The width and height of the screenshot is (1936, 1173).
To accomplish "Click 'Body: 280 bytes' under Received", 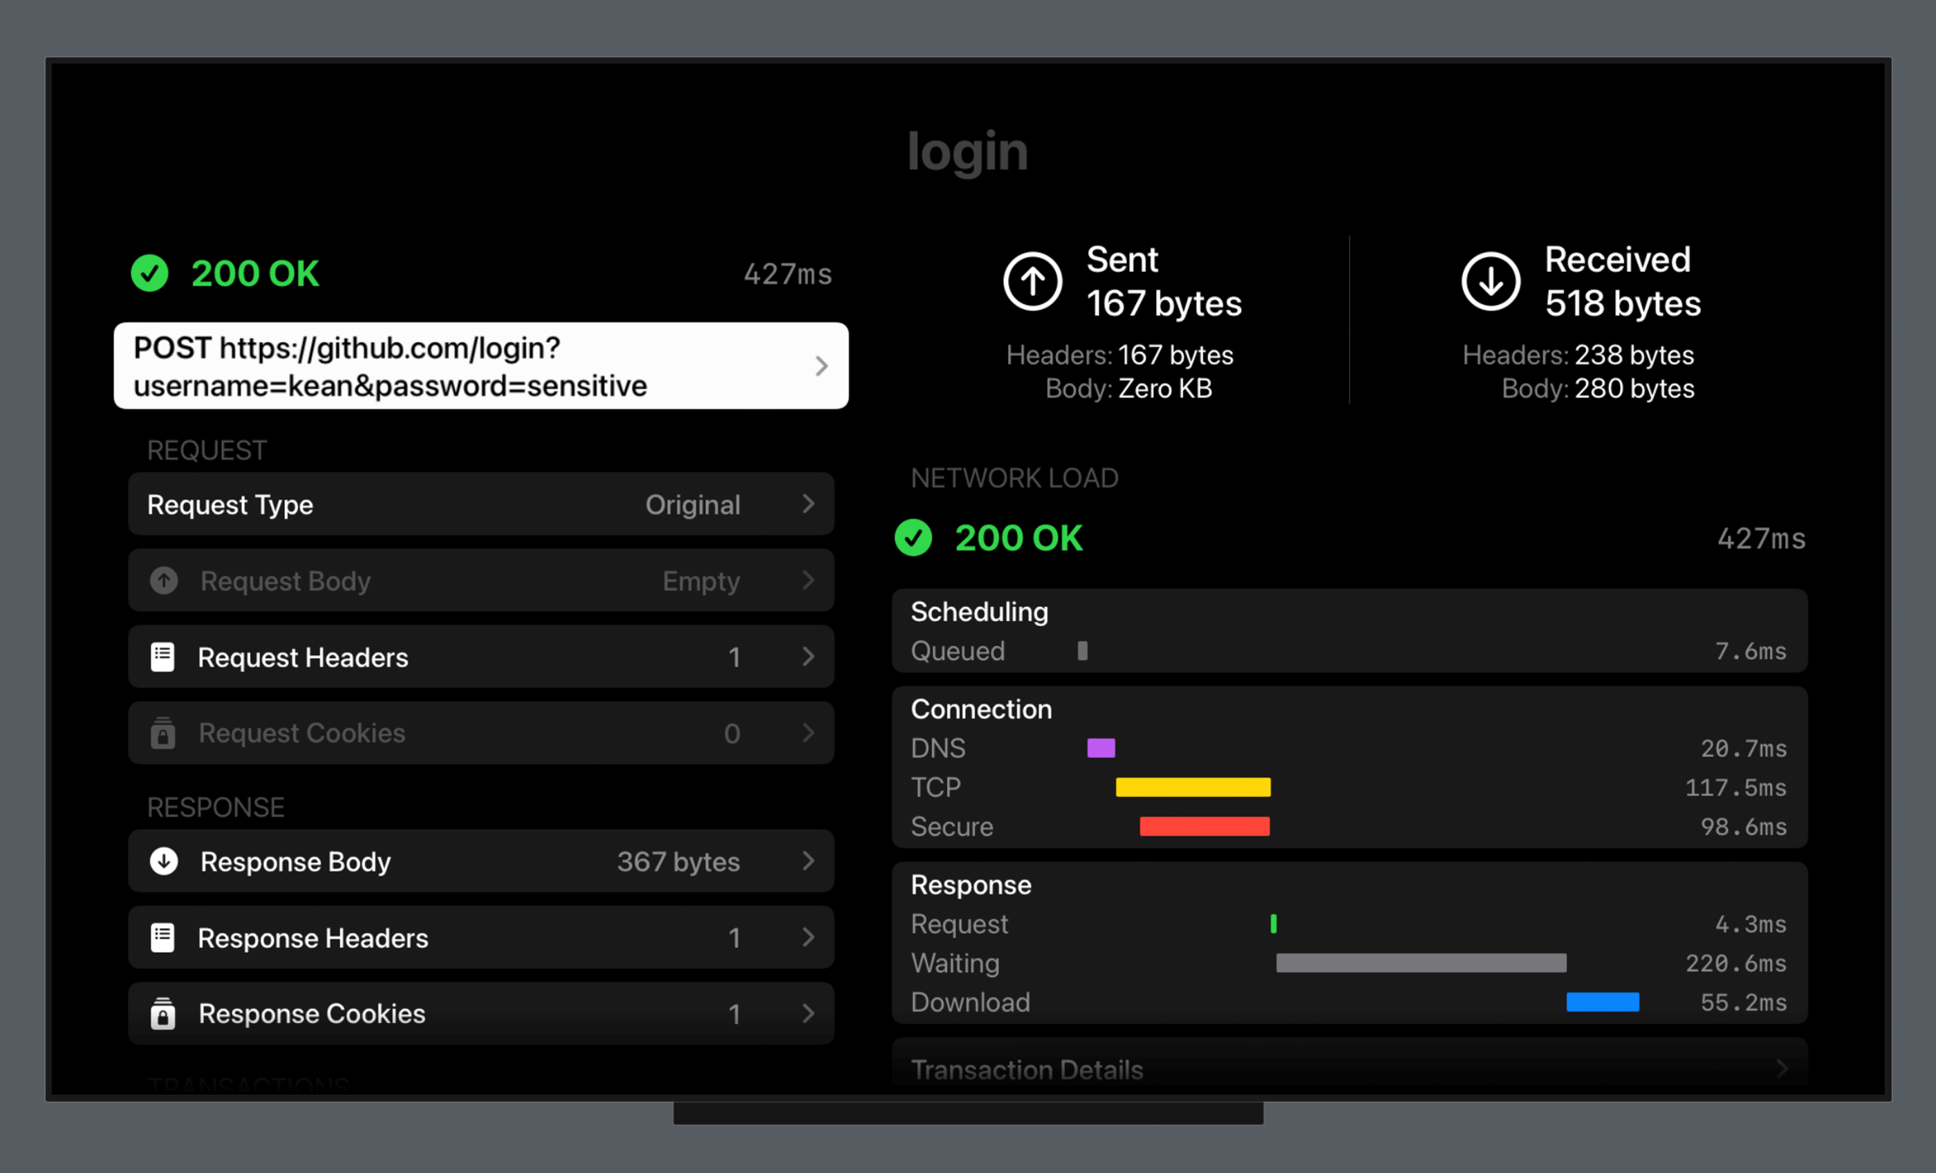I will point(1597,388).
